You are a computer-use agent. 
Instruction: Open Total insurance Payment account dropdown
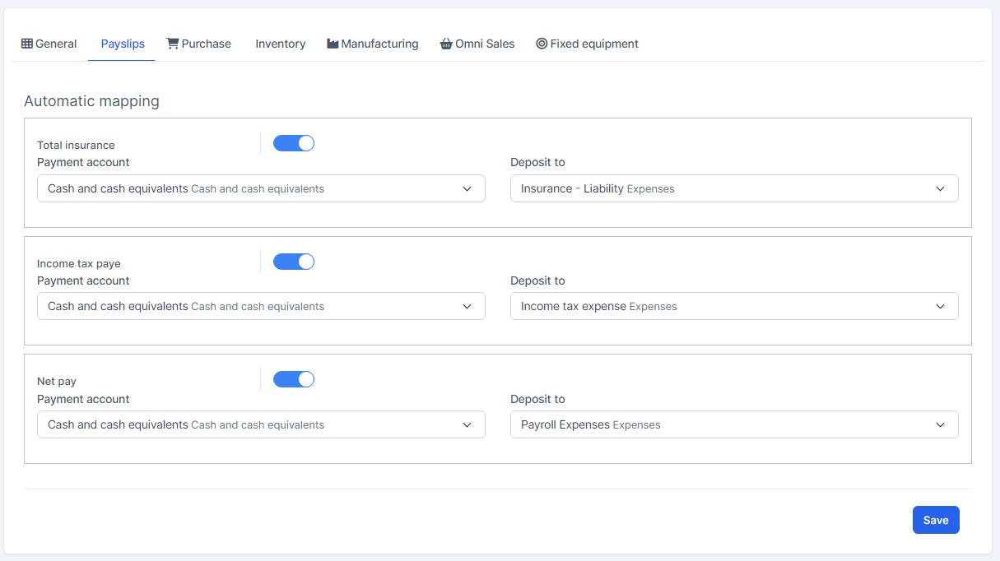261,188
